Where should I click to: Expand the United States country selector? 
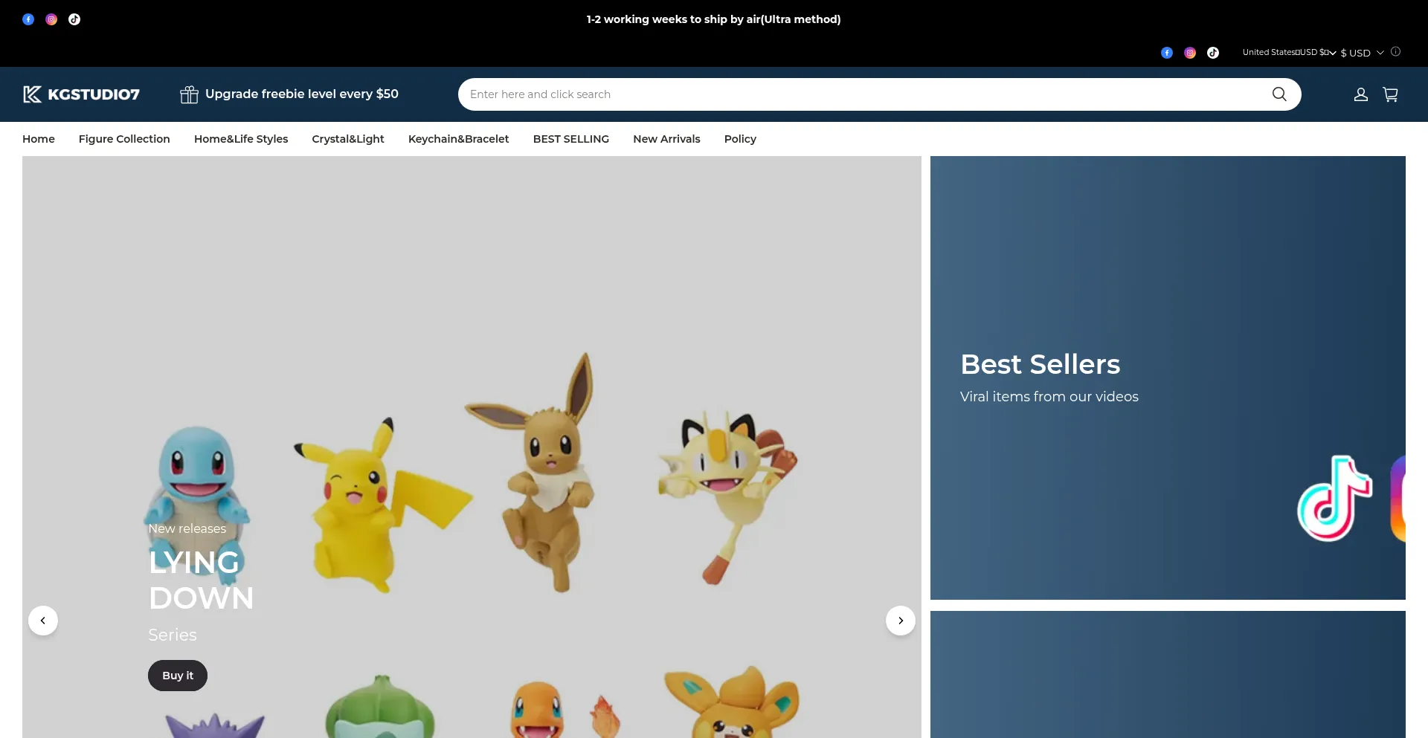click(1289, 53)
